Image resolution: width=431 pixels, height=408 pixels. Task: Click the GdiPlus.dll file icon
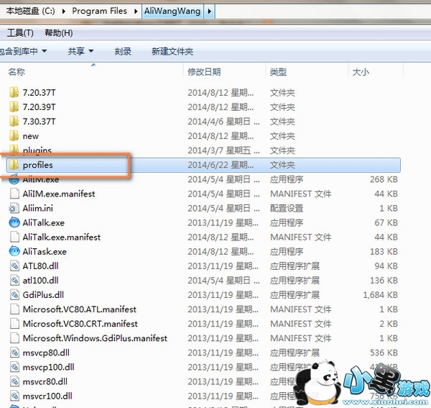pyautogui.click(x=14, y=295)
